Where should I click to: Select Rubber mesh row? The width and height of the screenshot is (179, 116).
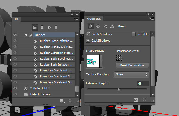click(x=44, y=35)
